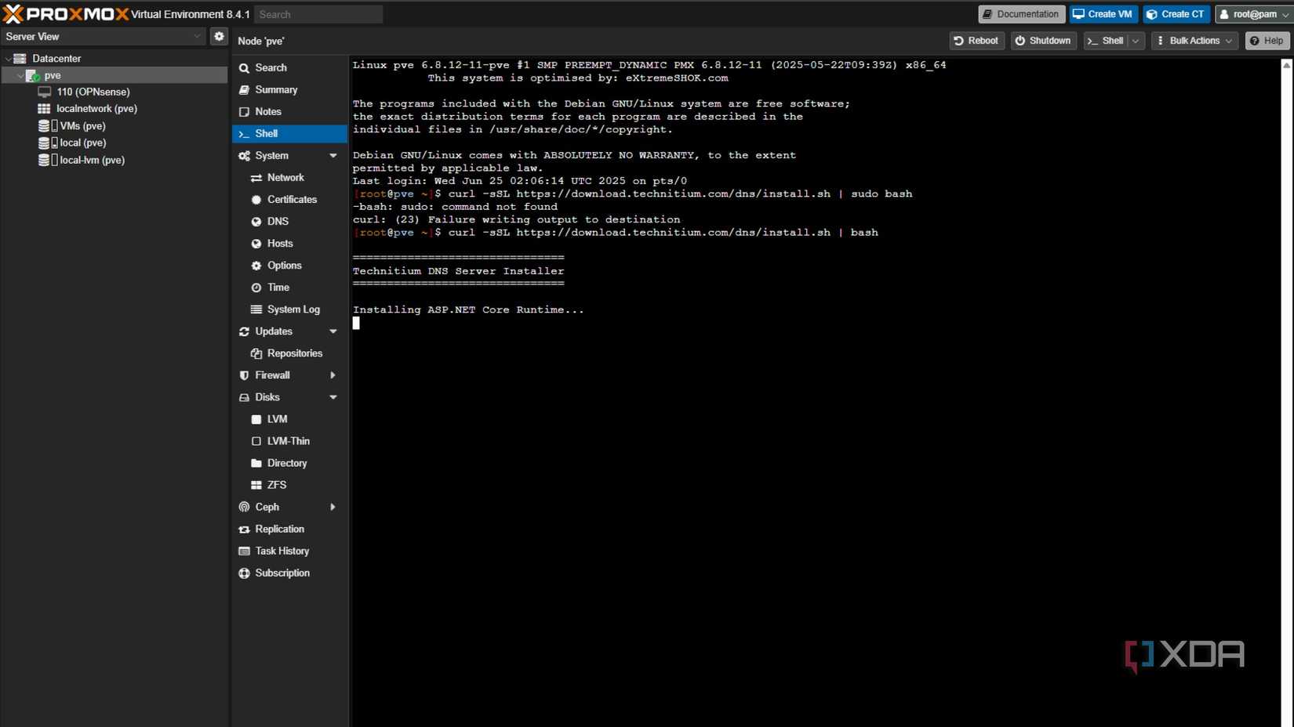This screenshot has height=727, width=1294.
Task: Open the Hosts configuration
Action: click(x=279, y=243)
